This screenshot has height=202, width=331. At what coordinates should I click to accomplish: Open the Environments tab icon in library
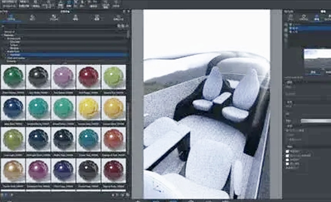[x=75, y=17]
